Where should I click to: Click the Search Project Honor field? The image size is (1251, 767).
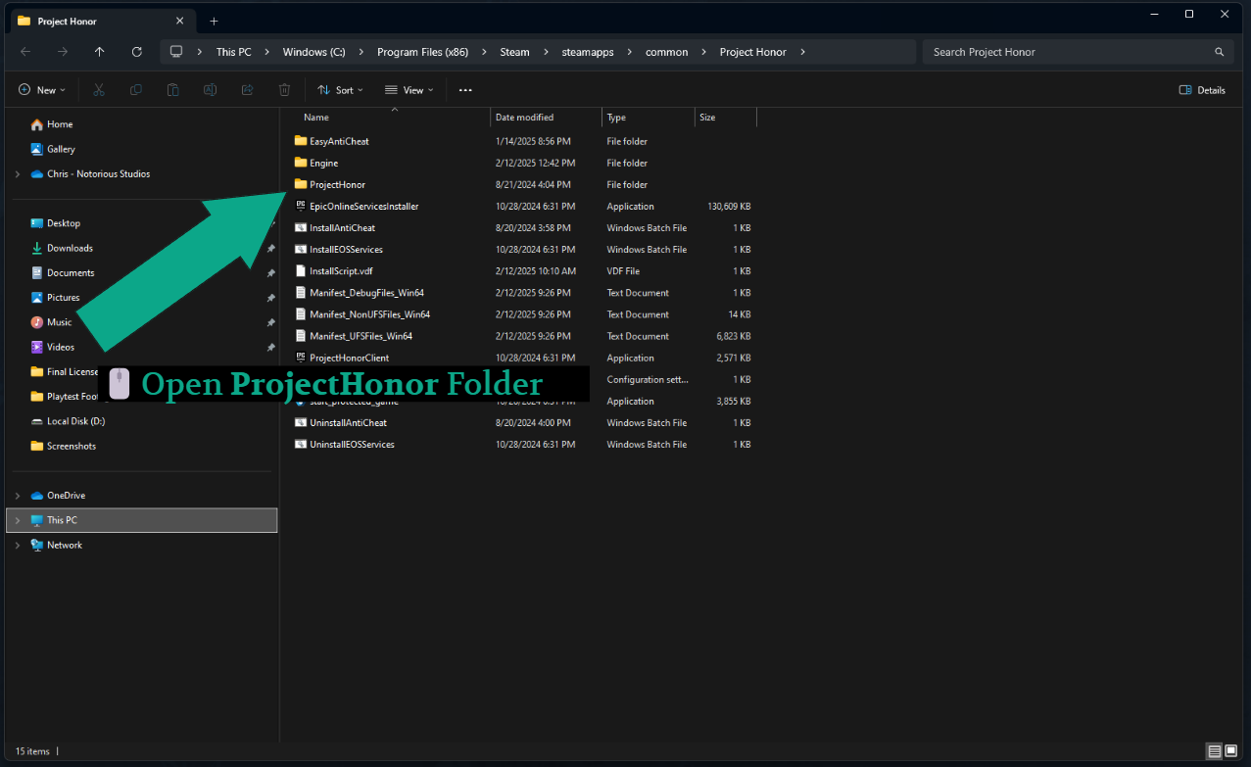pos(1076,52)
